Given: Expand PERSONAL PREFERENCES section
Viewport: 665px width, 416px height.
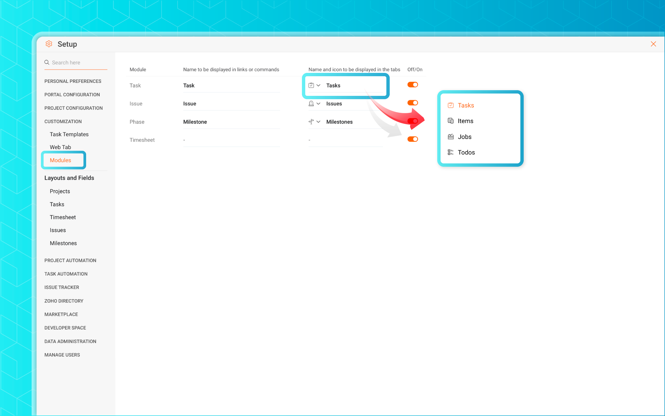Looking at the screenshot, I should (x=73, y=81).
